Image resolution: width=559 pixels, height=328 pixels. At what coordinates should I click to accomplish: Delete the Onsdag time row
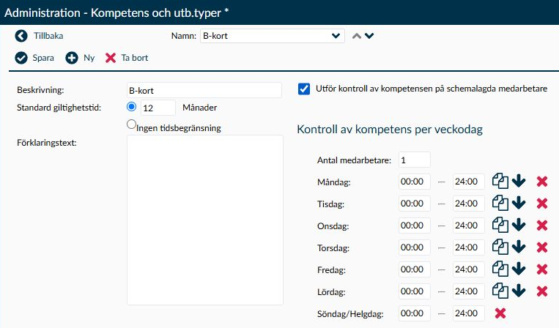click(x=542, y=225)
